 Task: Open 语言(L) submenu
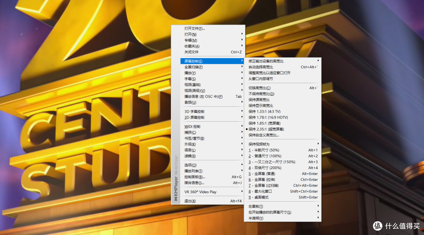click(x=212, y=150)
